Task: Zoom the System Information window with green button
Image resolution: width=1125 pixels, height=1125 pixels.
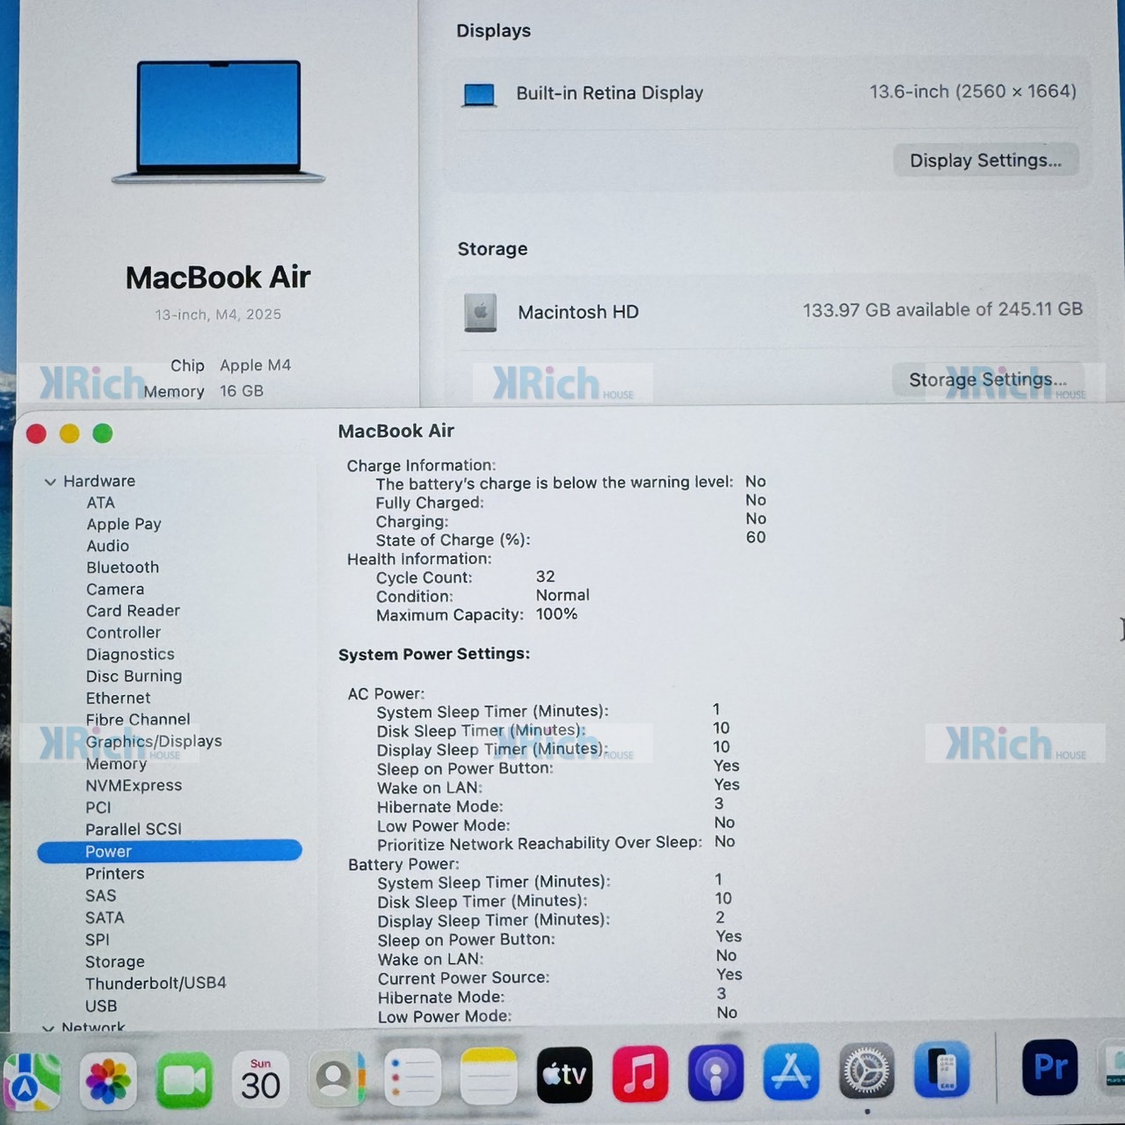Action: point(103,433)
